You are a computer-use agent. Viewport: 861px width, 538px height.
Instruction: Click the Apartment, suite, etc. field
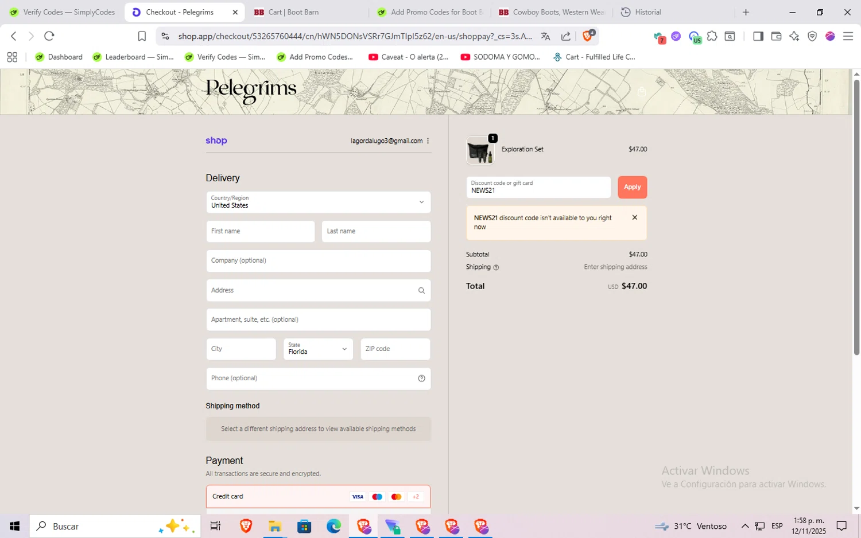[319, 319]
